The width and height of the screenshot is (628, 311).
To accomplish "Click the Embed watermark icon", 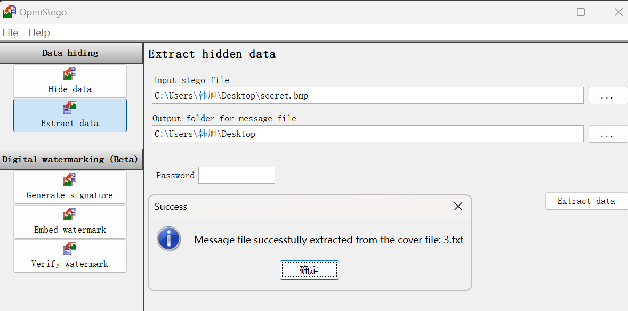I will point(70,215).
